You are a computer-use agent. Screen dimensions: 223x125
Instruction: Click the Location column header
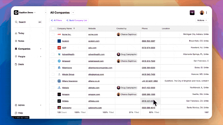click(x=166, y=28)
